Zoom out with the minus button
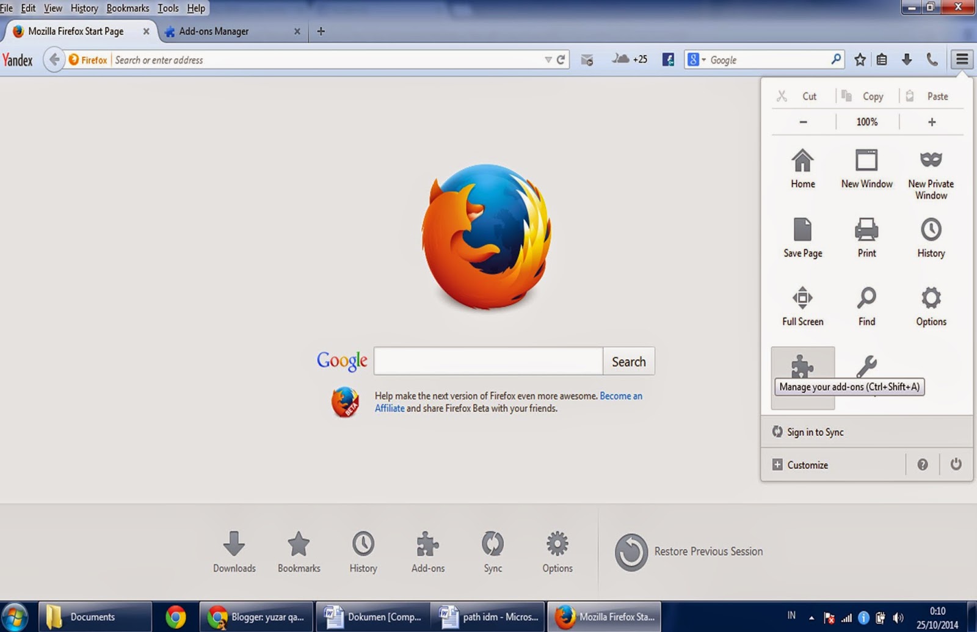 pyautogui.click(x=803, y=122)
